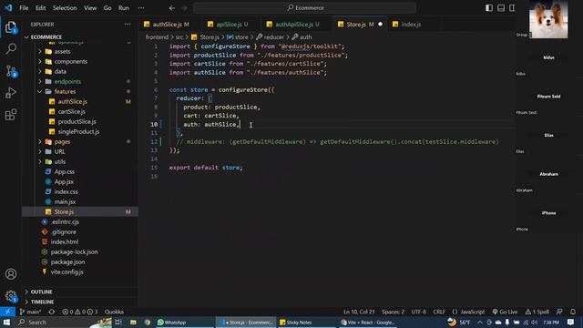The height and width of the screenshot is (328, 583).
Task: Click the CRLF end of line indicator
Action: tap(439, 312)
